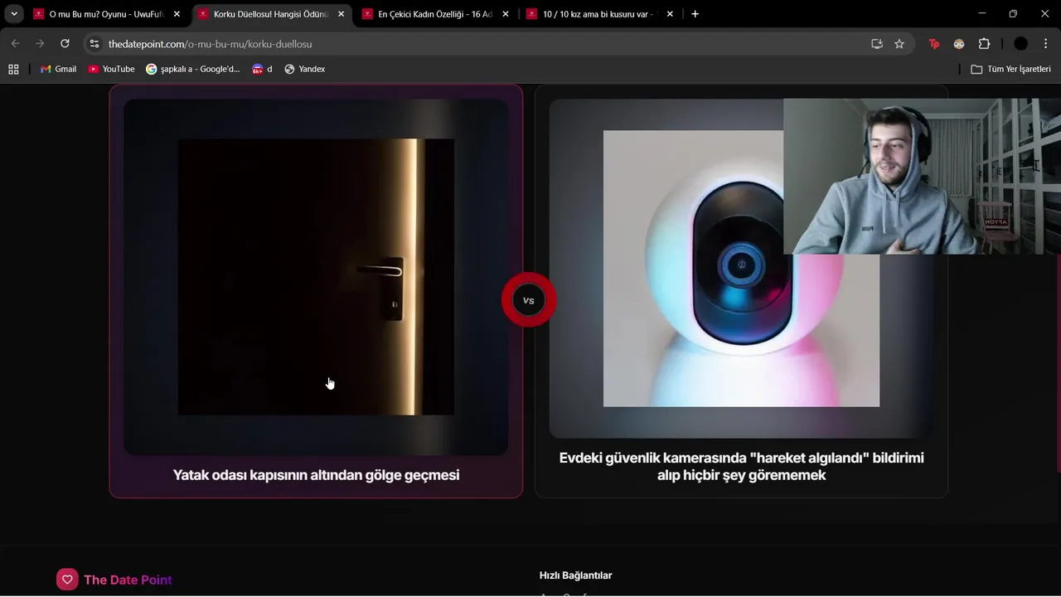Viewport: 1061px width, 597px height.
Task: Restore down the browser window
Action: (1013, 14)
